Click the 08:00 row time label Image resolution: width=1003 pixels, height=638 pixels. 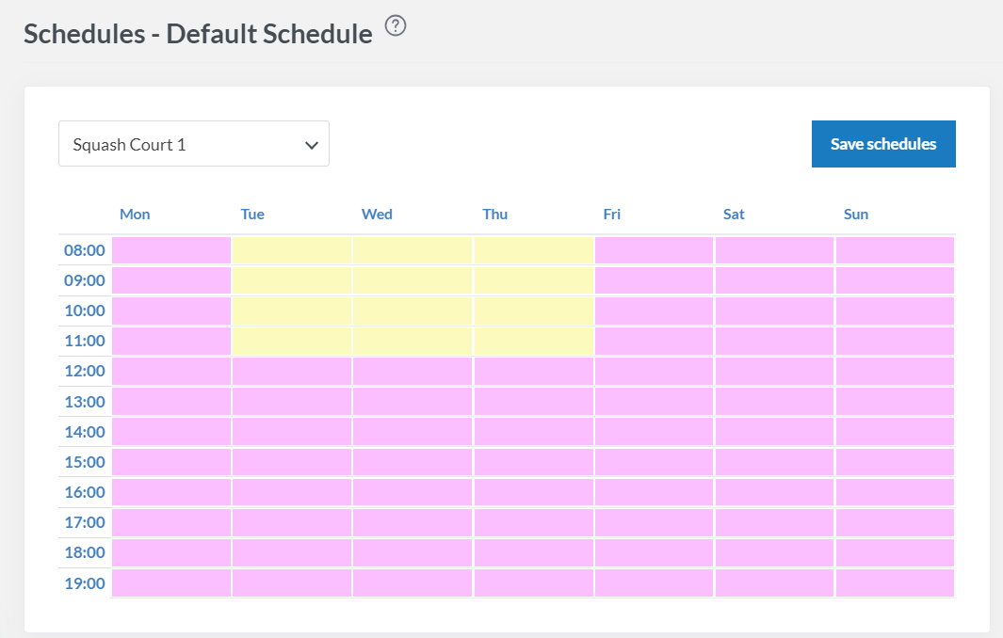tap(85, 251)
